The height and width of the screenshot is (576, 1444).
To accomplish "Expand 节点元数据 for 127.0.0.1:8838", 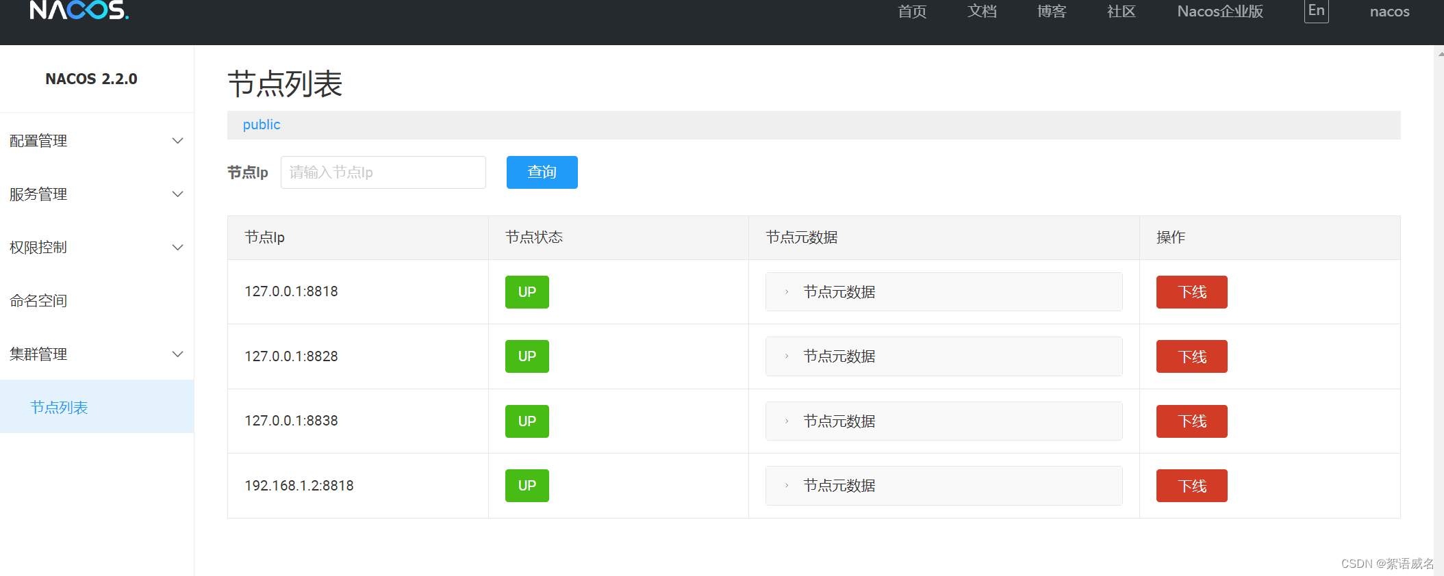I will click(x=943, y=421).
